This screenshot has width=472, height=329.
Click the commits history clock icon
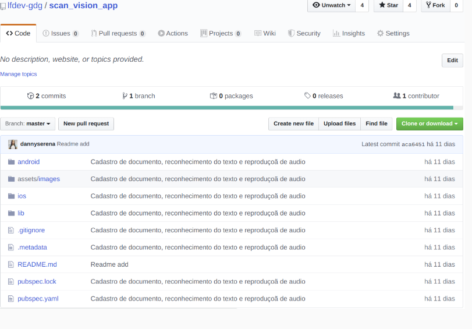click(x=30, y=96)
